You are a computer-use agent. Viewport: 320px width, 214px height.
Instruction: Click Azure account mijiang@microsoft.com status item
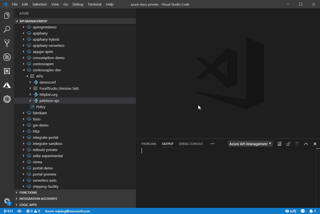tap(67, 211)
